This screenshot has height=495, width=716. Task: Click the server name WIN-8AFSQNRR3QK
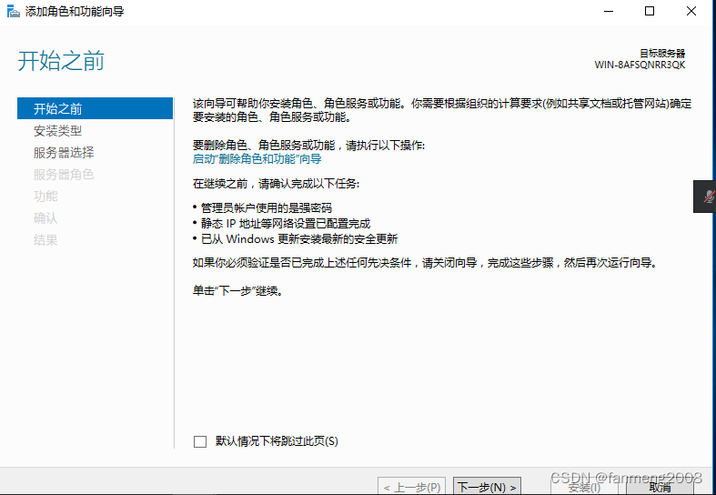tap(640, 65)
